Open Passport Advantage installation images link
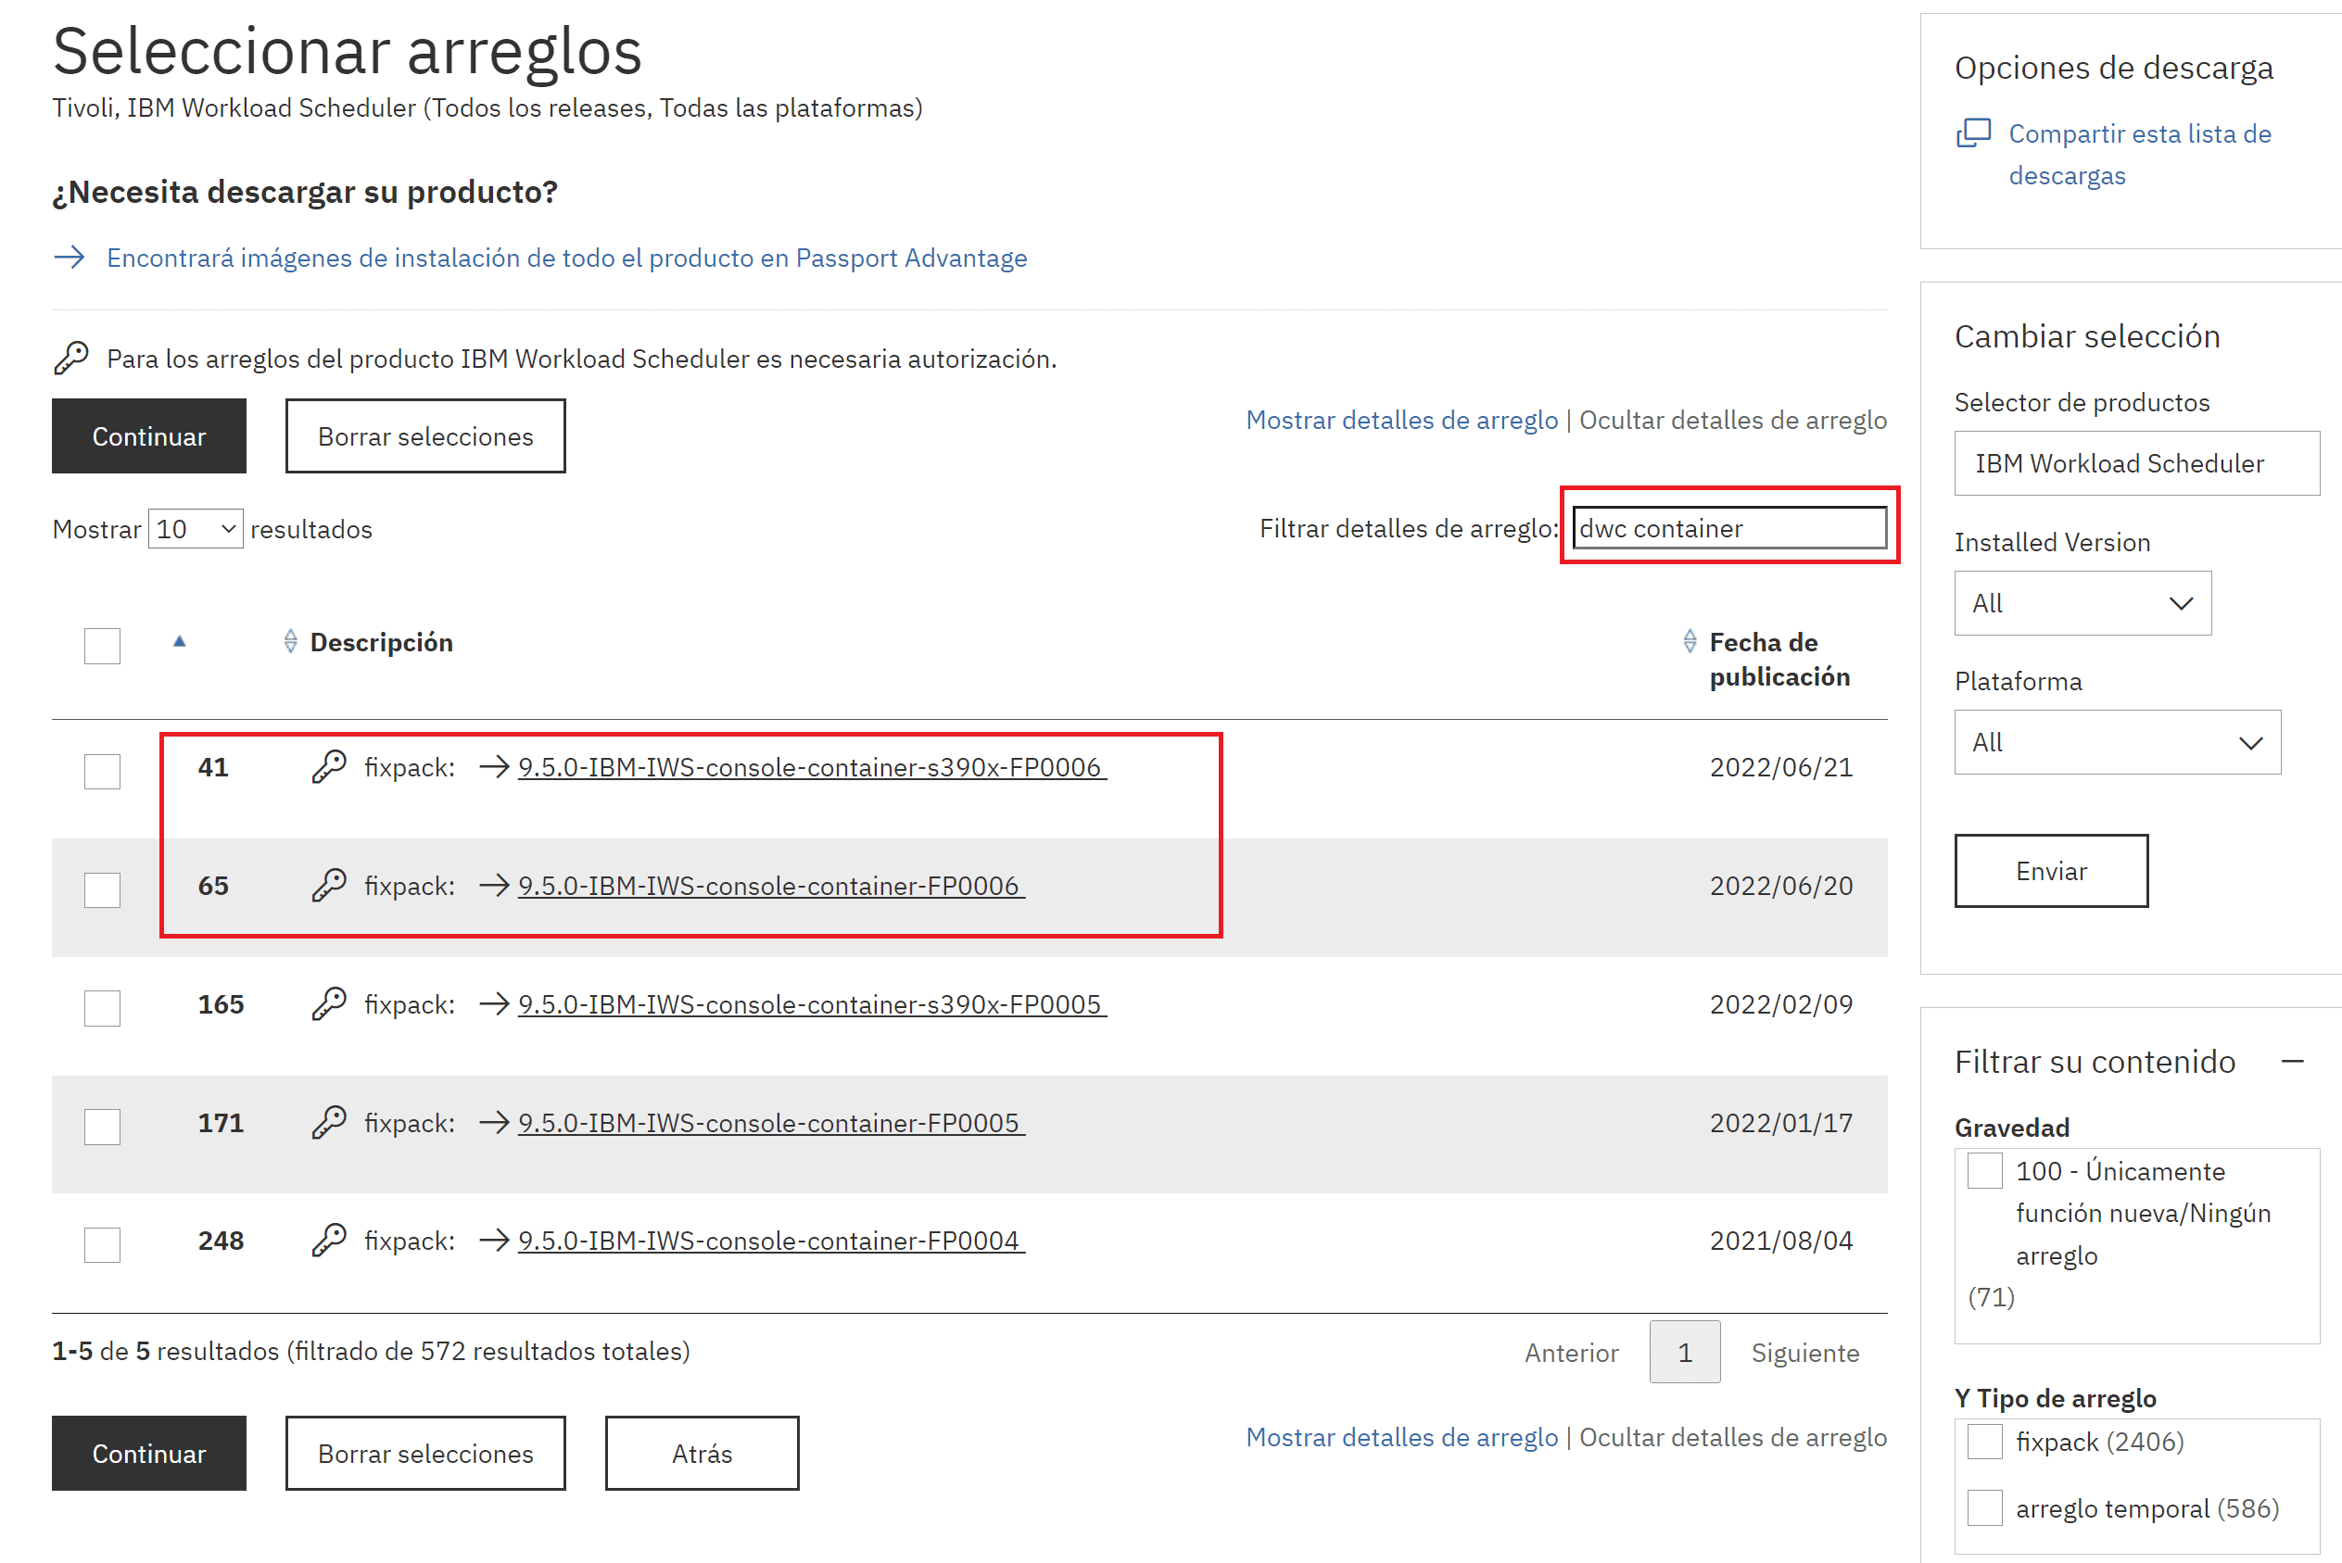 point(566,258)
